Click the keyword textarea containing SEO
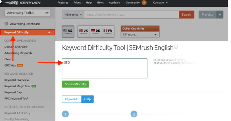 [105, 68]
